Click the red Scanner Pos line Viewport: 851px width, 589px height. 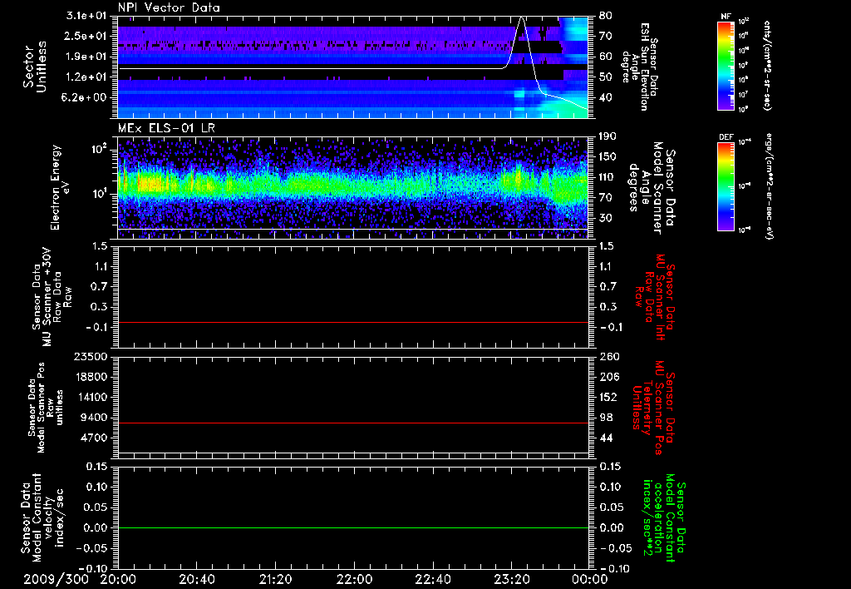[353, 423]
